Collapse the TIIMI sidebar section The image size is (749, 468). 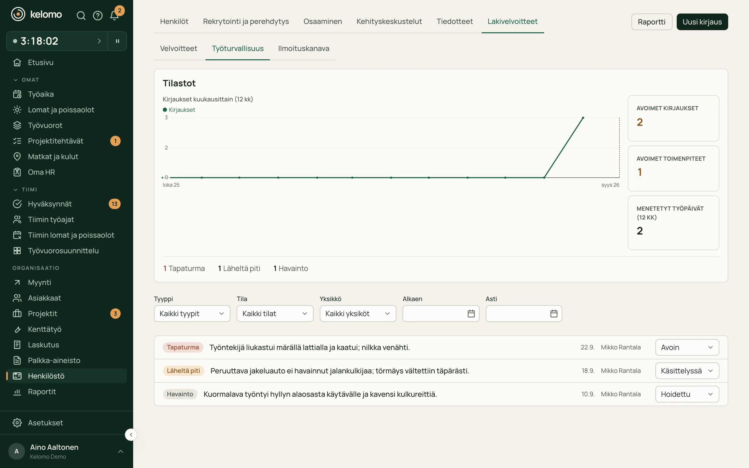pyautogui.click(x=25, y=189)
